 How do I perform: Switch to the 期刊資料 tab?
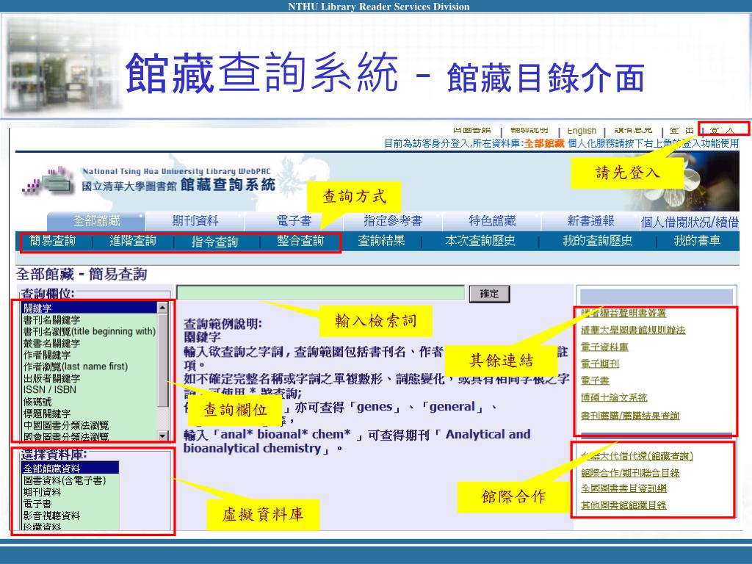(195, 221)
